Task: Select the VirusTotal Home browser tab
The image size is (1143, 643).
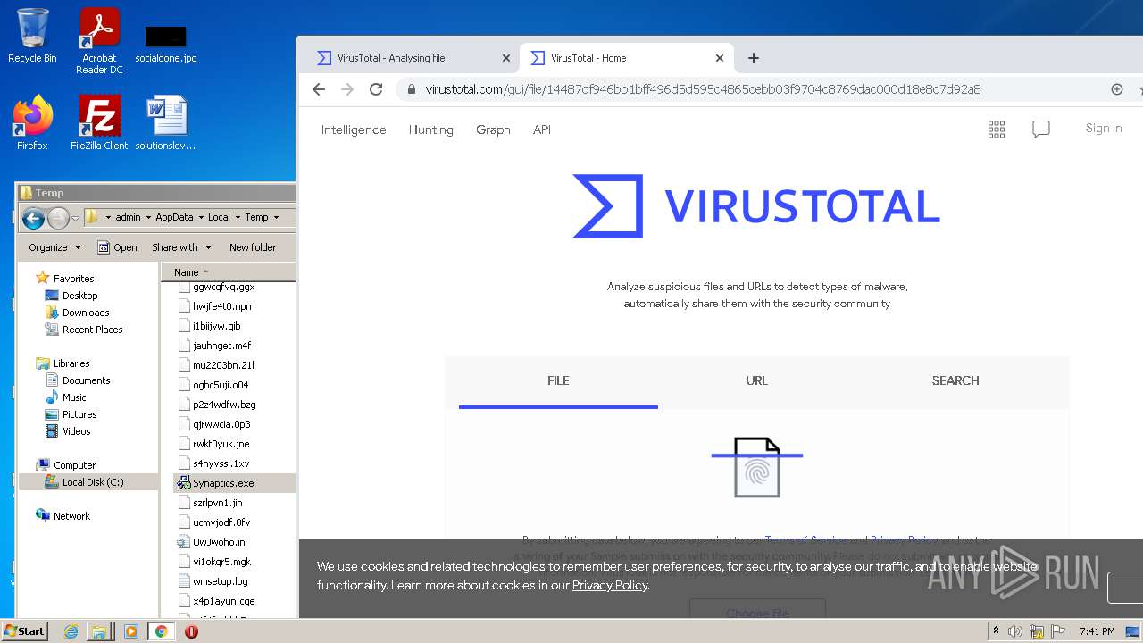Action: tap(627, 58)
